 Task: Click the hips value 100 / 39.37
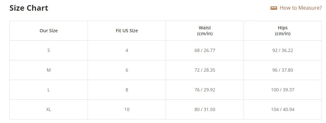pos(283,90)
